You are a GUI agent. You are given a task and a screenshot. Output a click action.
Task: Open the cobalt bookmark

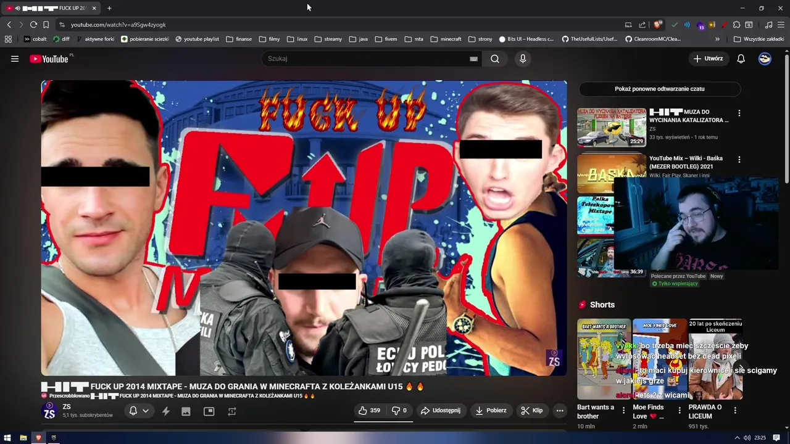point(35,39)
